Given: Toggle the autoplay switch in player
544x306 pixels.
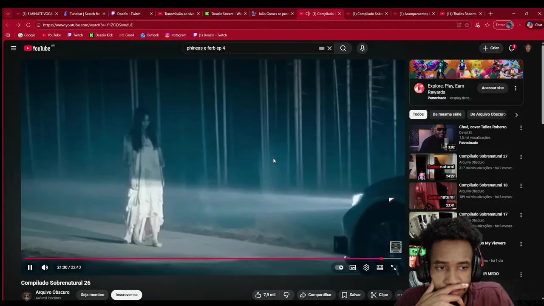Looking at the screenshot, I should coord(339,267).
